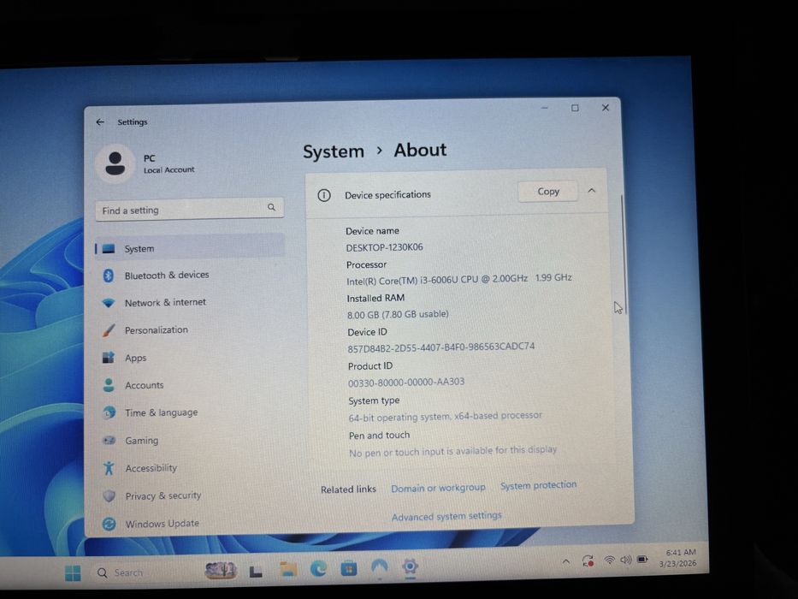
Task: Select System in the settings sidebar
Action: click(189, 248)
